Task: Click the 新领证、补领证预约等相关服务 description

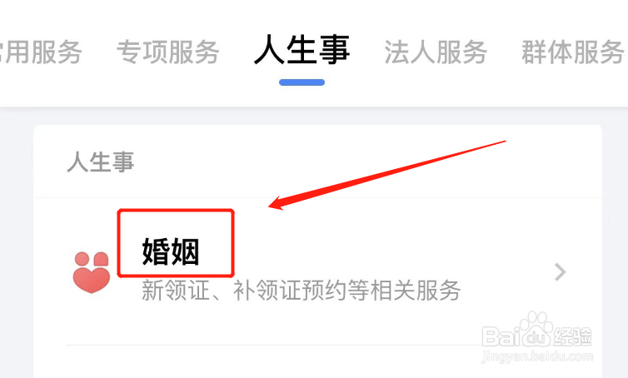Action: (x=302, y=291)
